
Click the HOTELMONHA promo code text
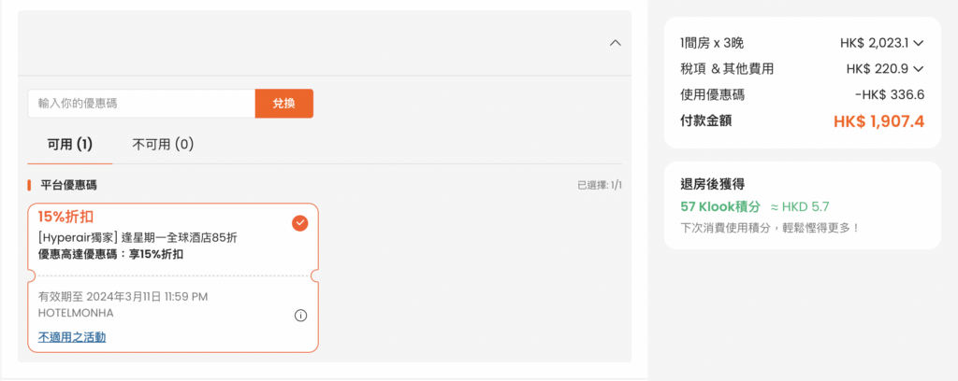[76, 313]
